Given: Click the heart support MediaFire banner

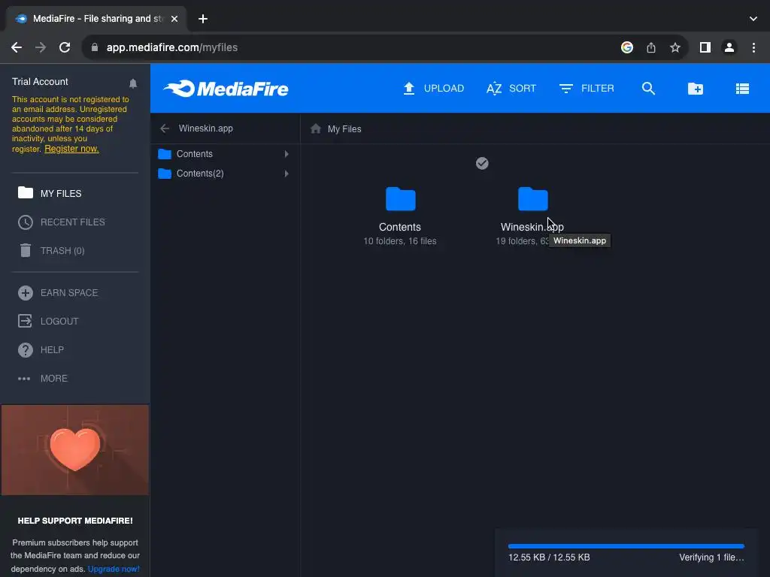Looking at the screenshot, I should [x=75, y=450].
